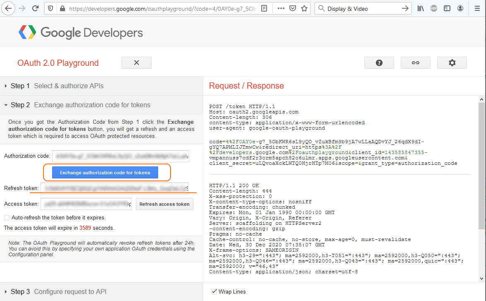
Task: Click the help question mark button
Action: pyautogui.click(x=379, y=63)
